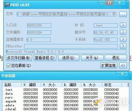Click R. offset 0002D000 in .rsrc row
This screenshot has width=132, height=111.
(71, 97)
